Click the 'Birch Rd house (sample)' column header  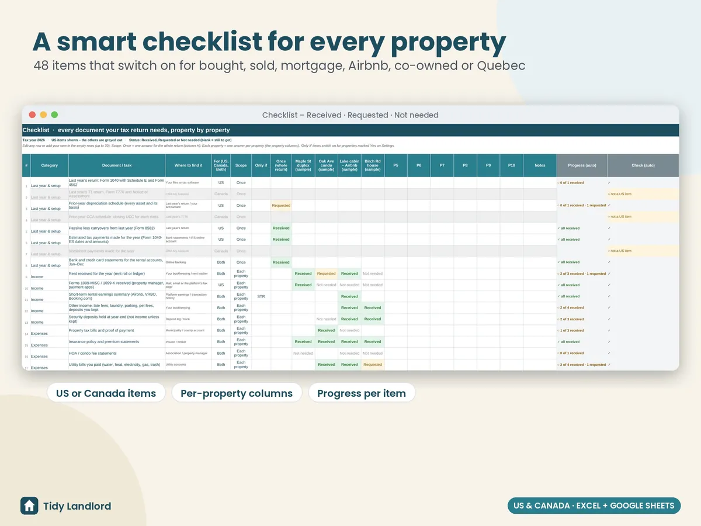(x=373, y=165)
